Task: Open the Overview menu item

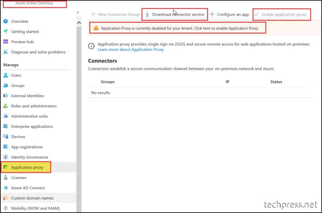Action: (20, 21)
